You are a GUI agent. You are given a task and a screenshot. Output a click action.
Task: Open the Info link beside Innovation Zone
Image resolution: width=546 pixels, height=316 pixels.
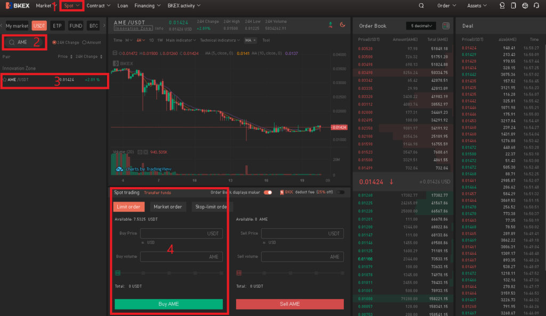159,29
